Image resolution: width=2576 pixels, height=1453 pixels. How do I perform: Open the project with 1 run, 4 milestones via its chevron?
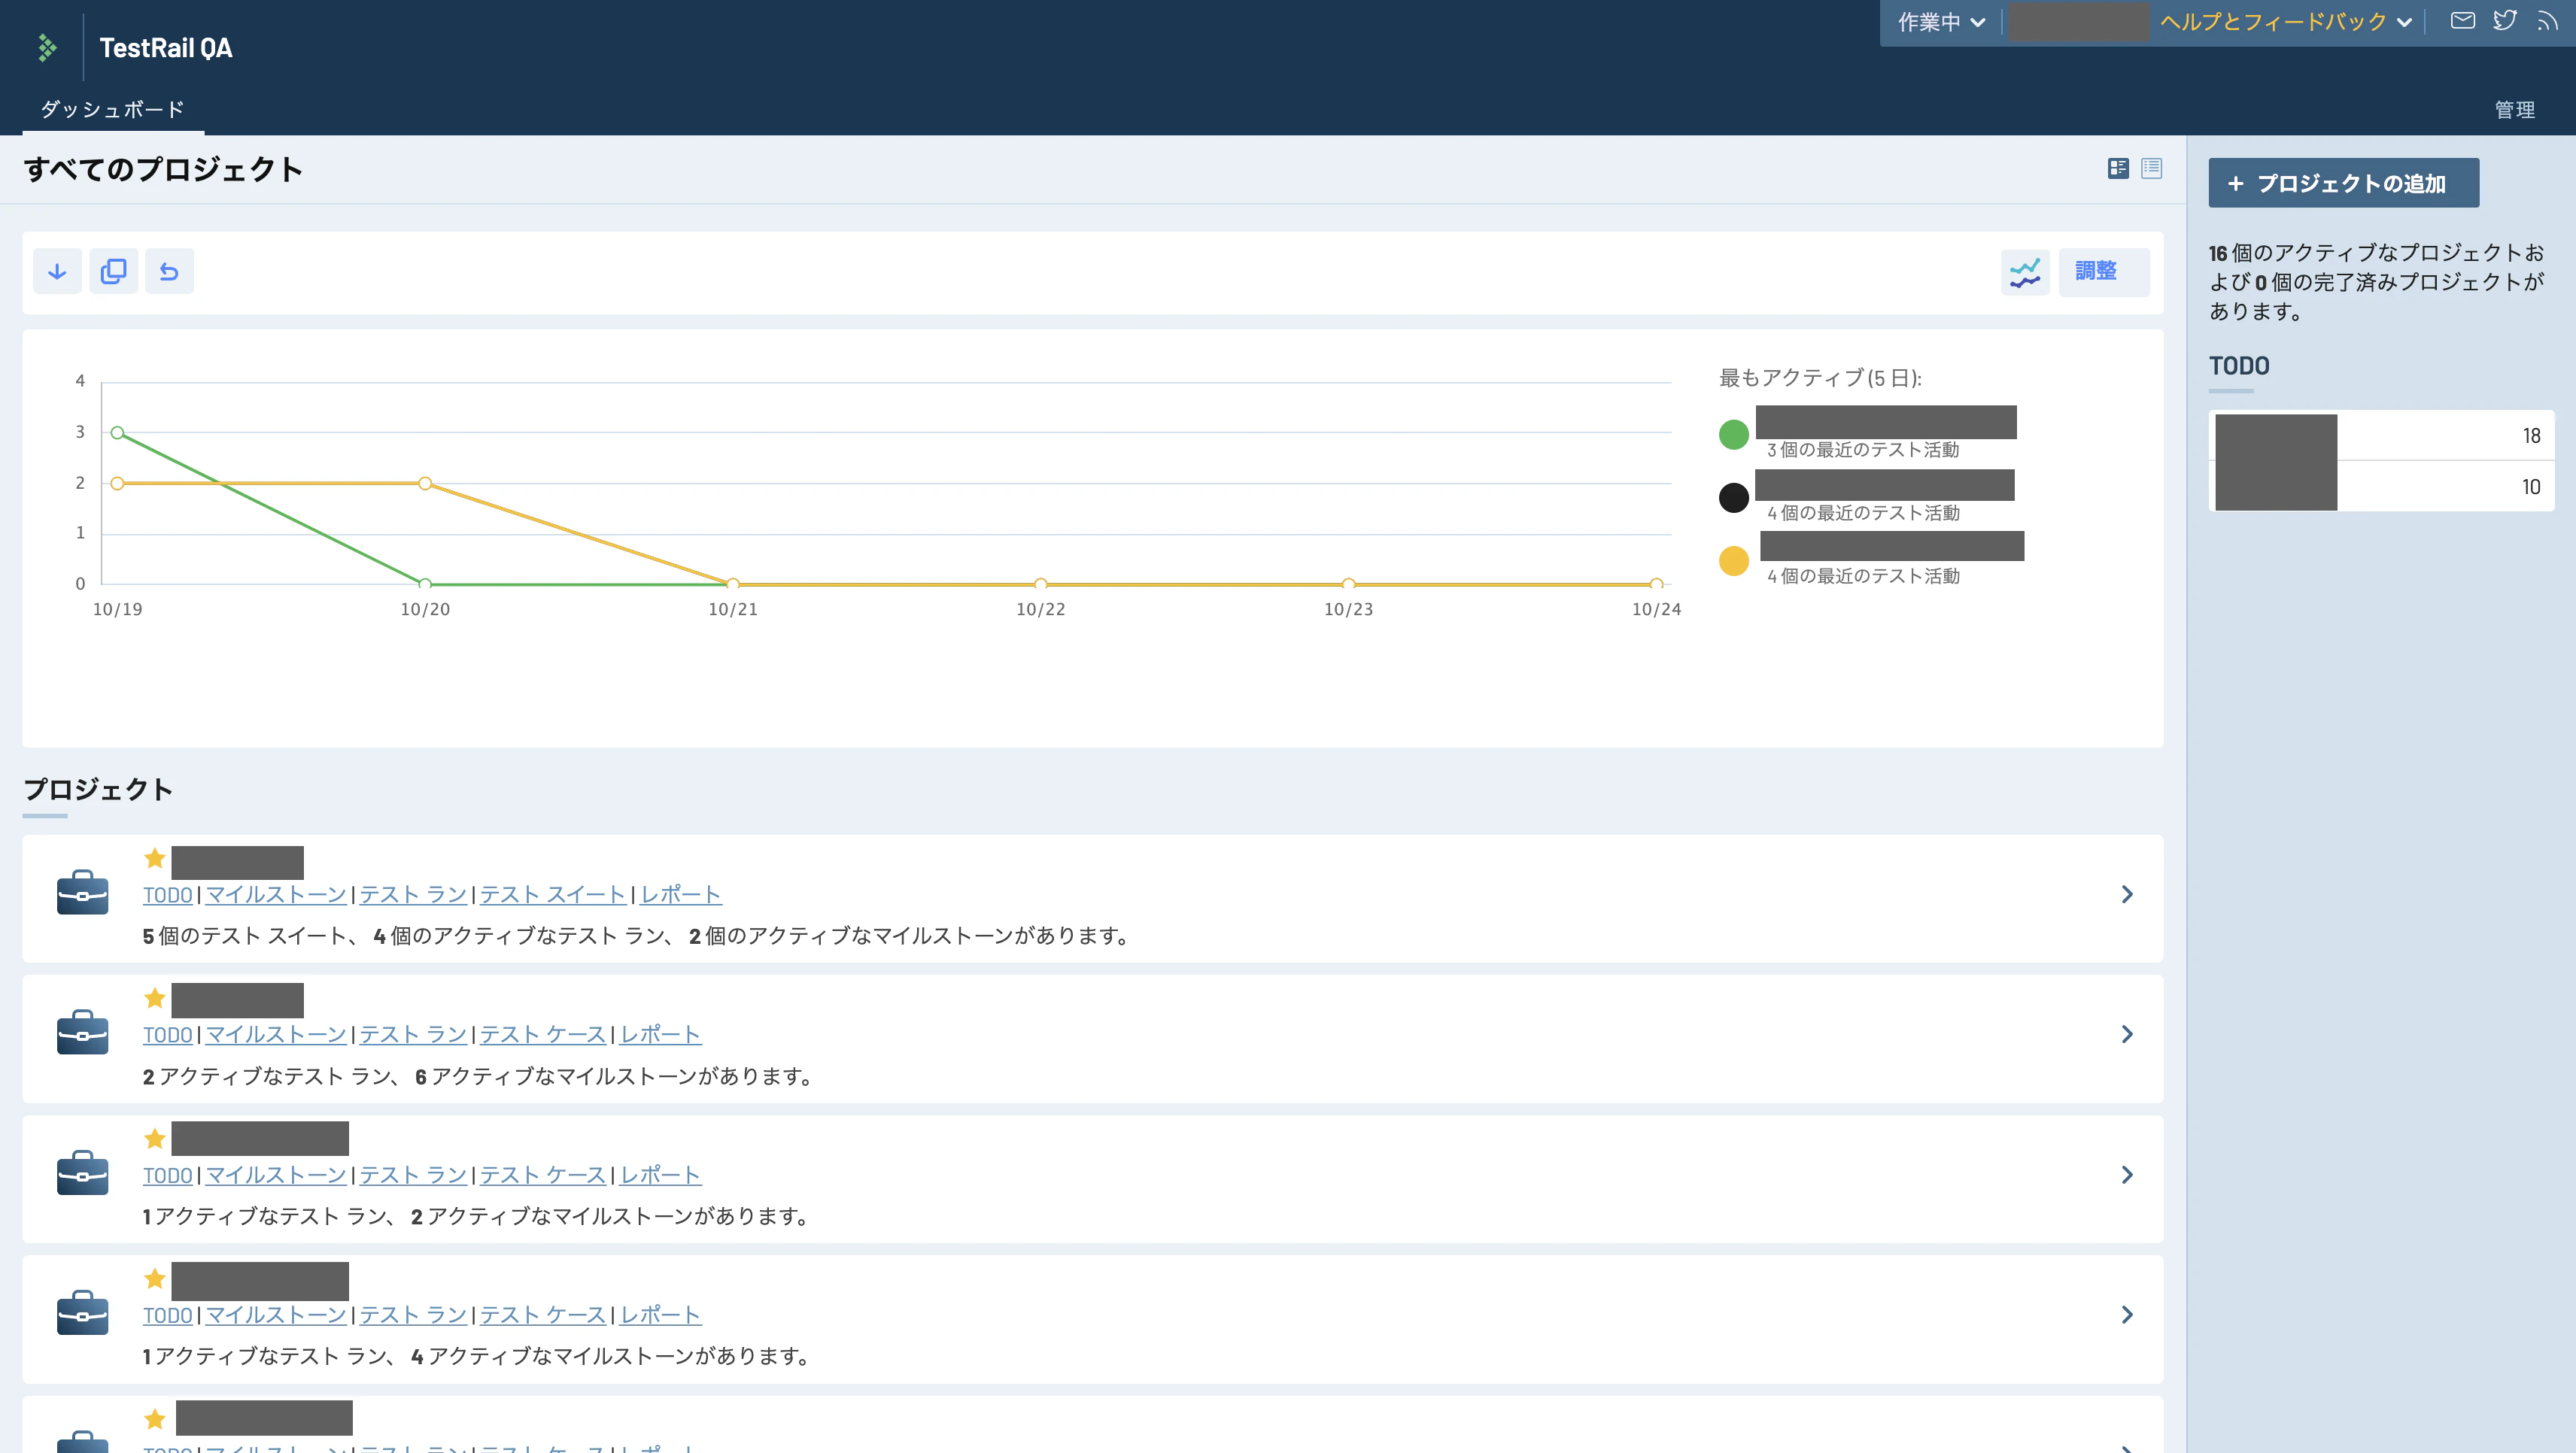2127,1314
